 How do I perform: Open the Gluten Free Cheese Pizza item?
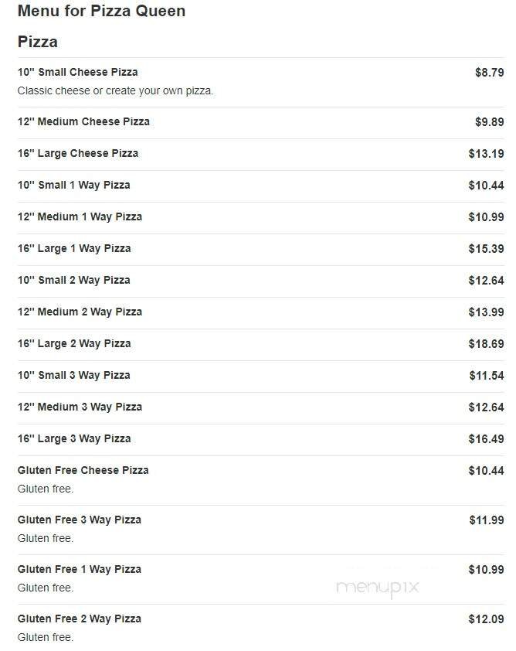coord(83,471)
